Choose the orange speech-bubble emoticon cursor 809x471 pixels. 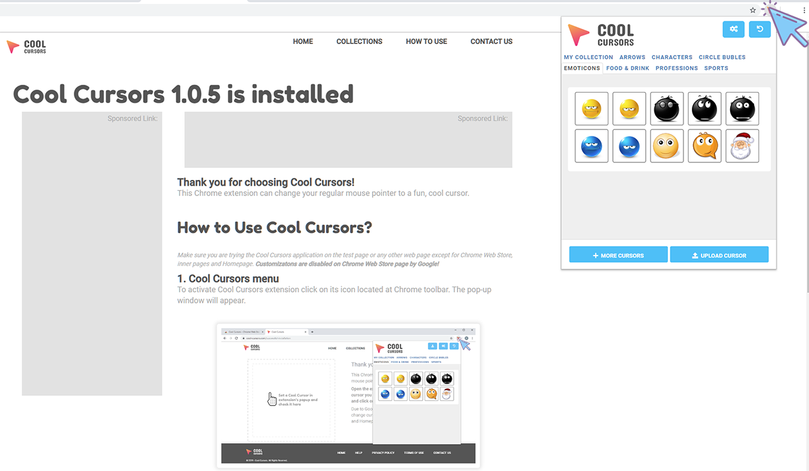704,146
